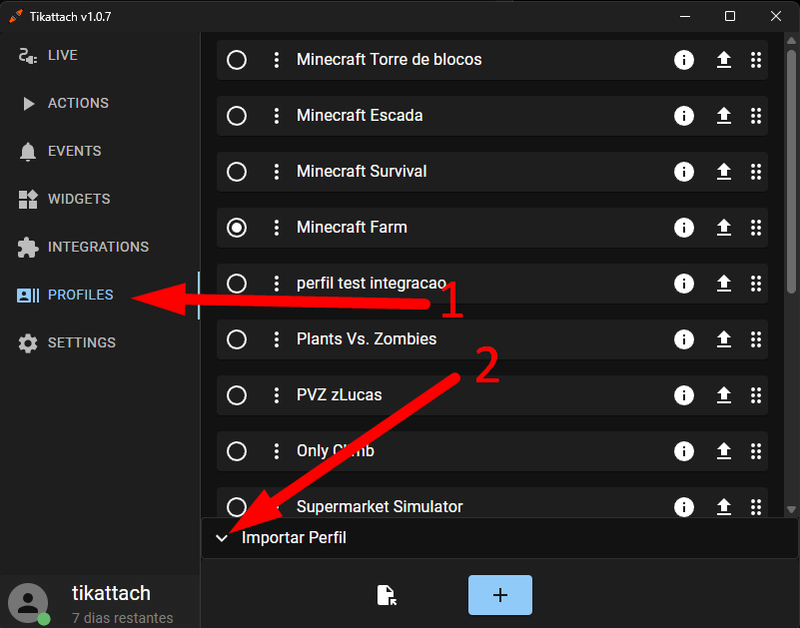Open info for Plants Vs. Zombies profile

(x=684, y=339)
